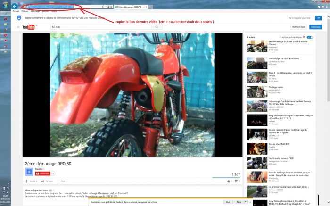330x206 pixels.
Task: Open the YouTube home logo
Action: pos(29,27)
